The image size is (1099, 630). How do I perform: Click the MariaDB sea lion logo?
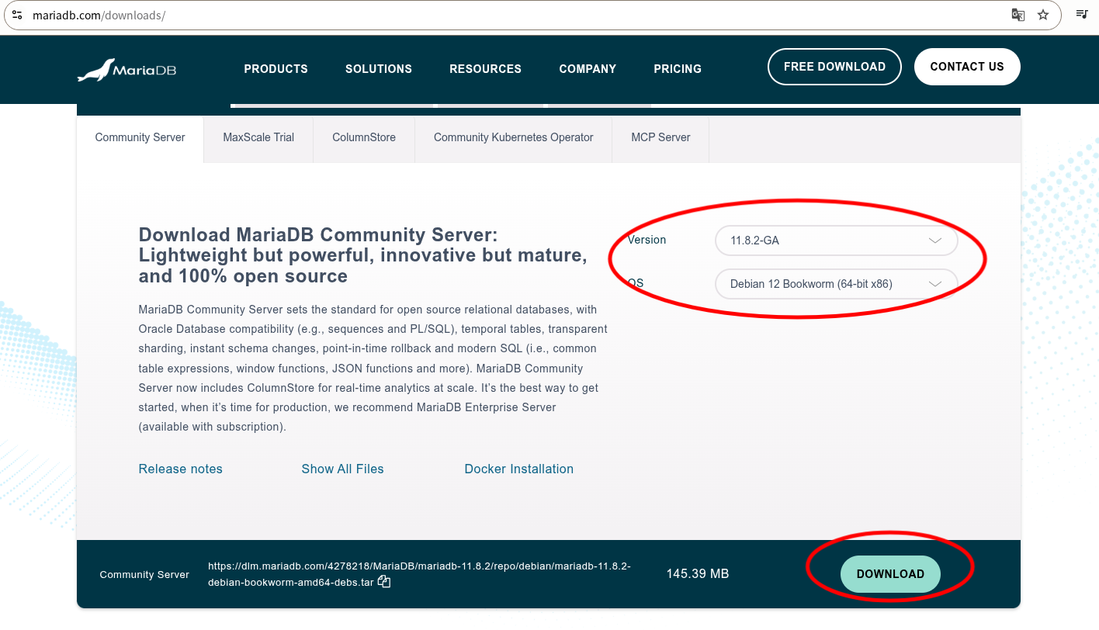coord(127,70)
